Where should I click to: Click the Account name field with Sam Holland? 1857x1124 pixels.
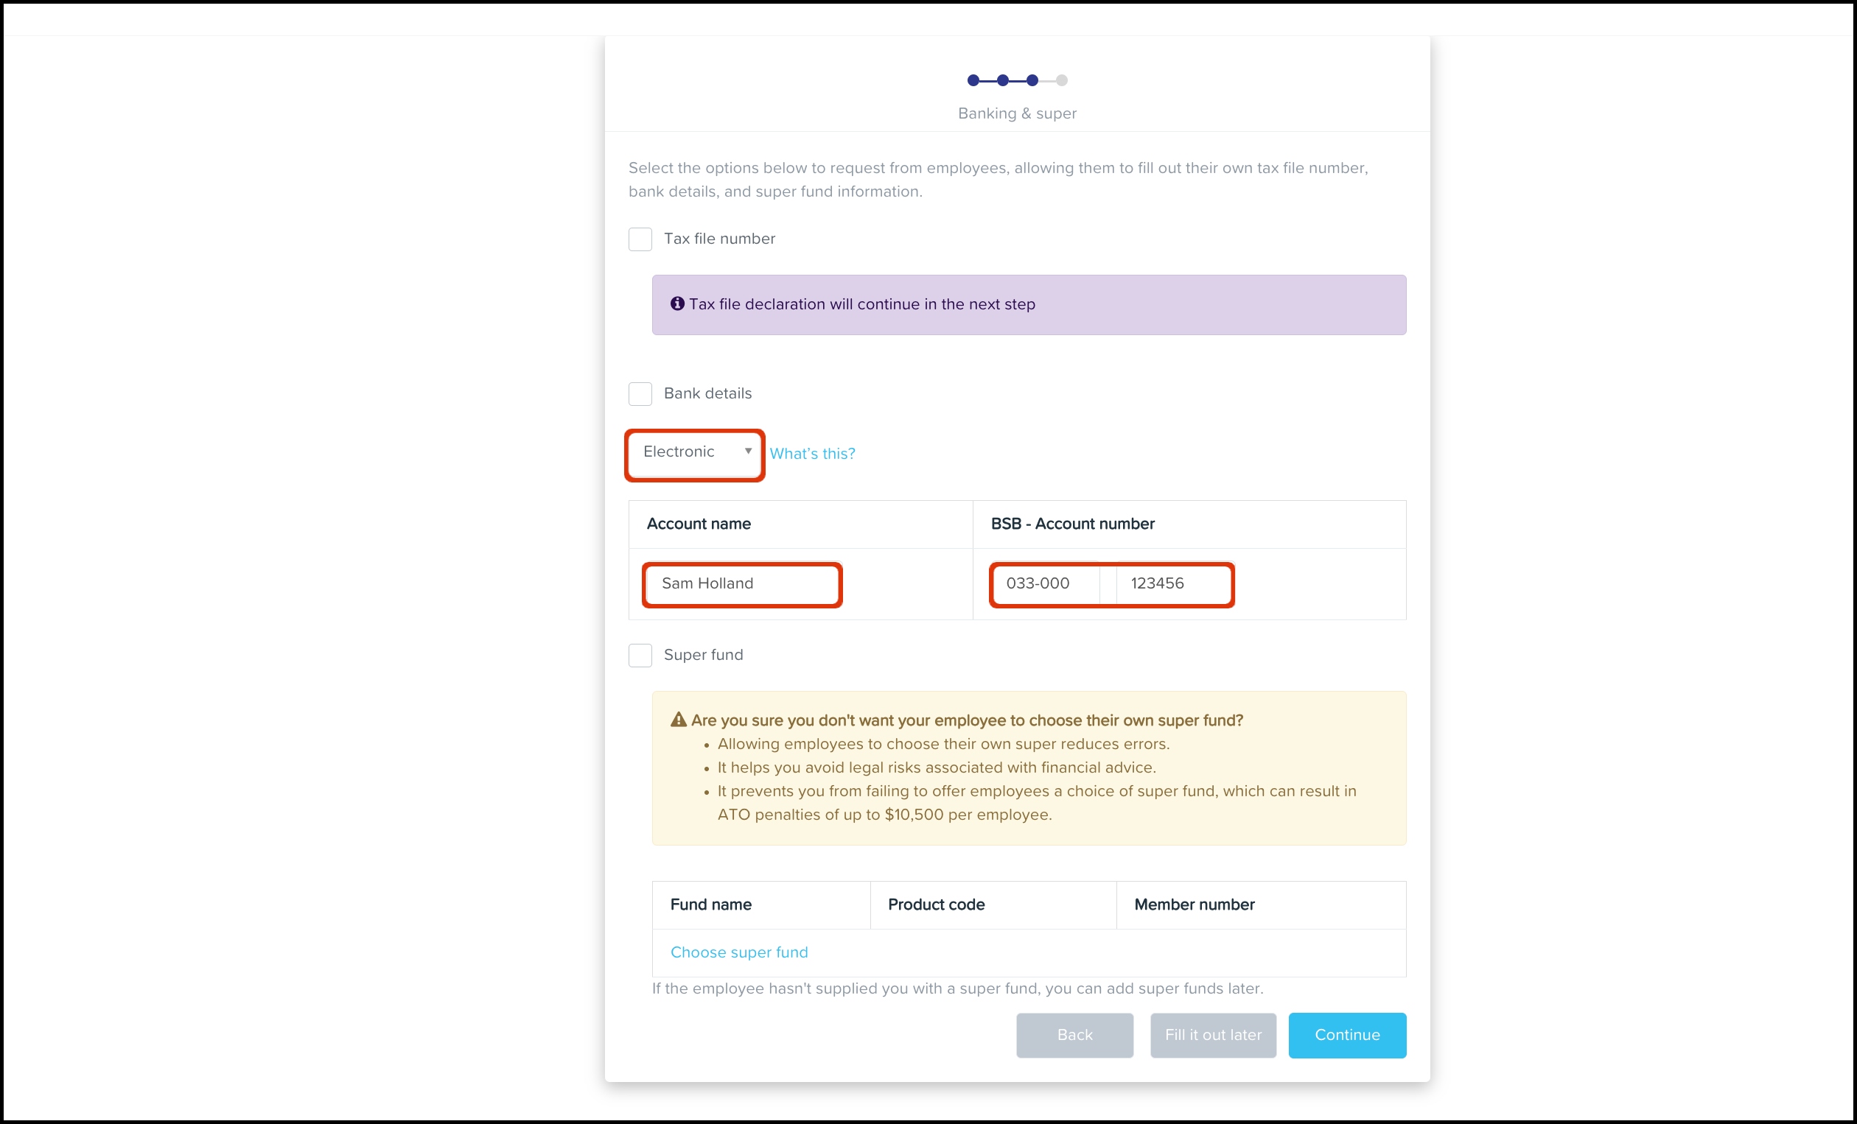click(x=741, y=584)
